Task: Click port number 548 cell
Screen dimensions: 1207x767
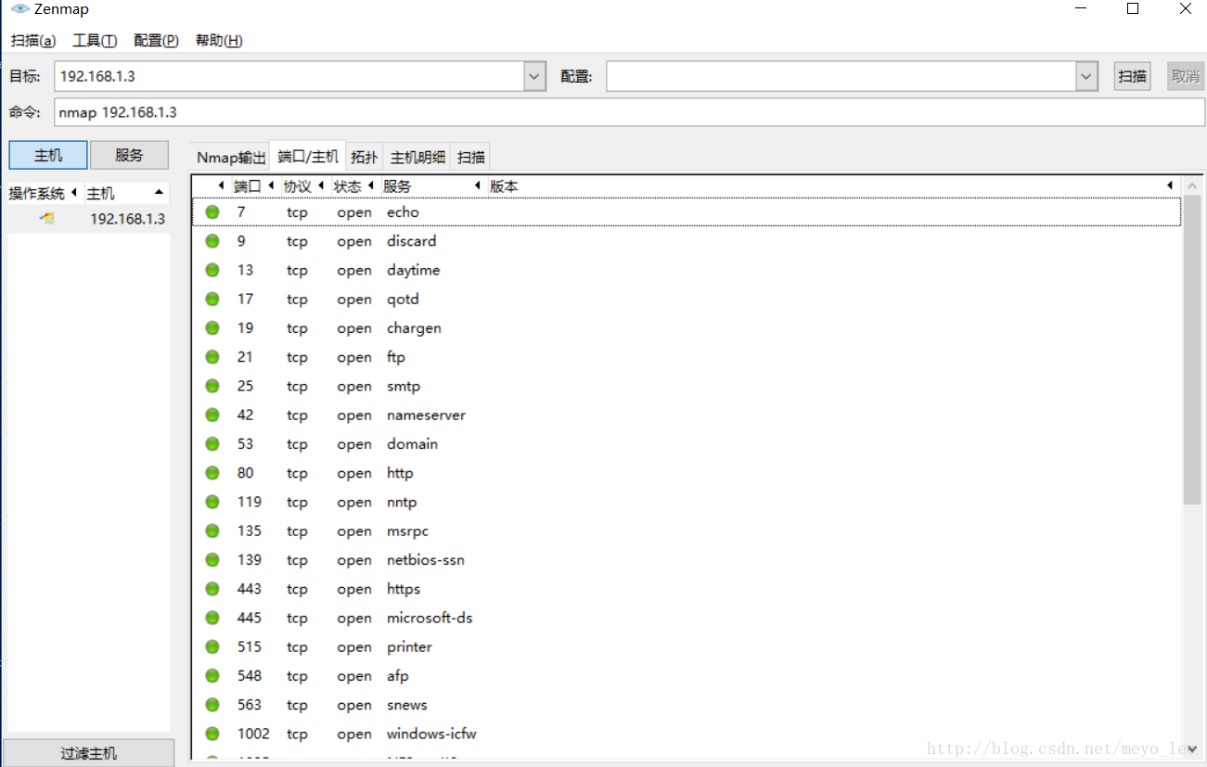Action: tap(249, 676)
